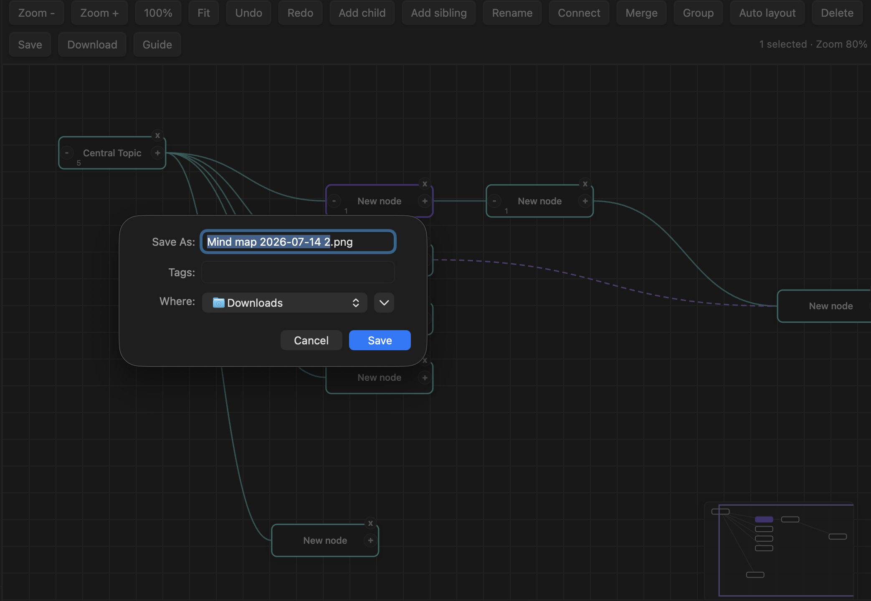Screen dimensions: 871x601
Task: Collapse Central Topic with its minus icon
Action: pyautogui.click(x=67, y=153)
